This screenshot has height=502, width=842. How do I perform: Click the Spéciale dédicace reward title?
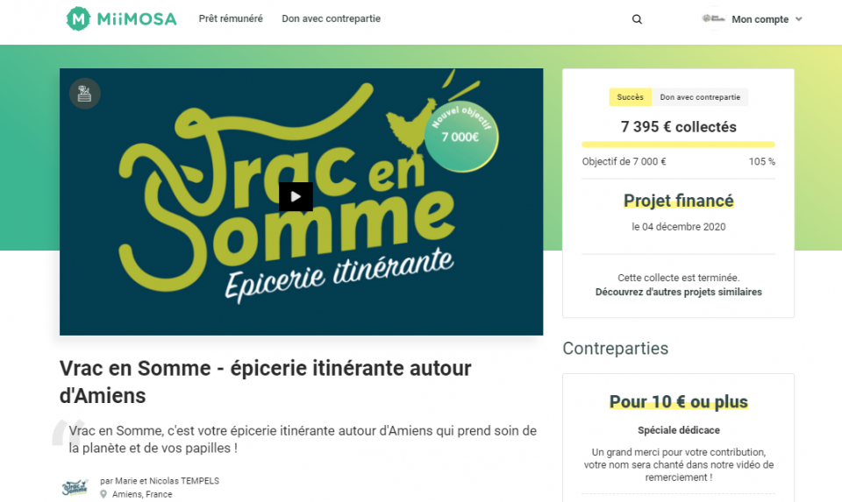678,430
